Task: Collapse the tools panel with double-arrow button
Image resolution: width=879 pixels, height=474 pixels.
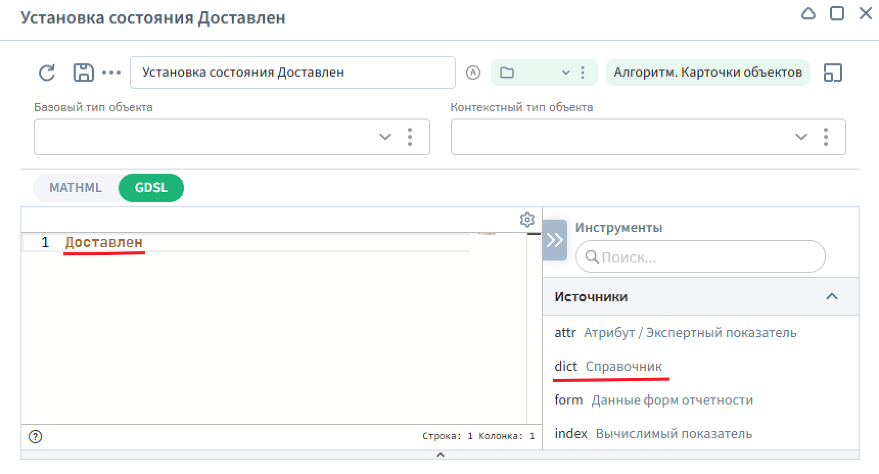Action: tap(554, 240)
